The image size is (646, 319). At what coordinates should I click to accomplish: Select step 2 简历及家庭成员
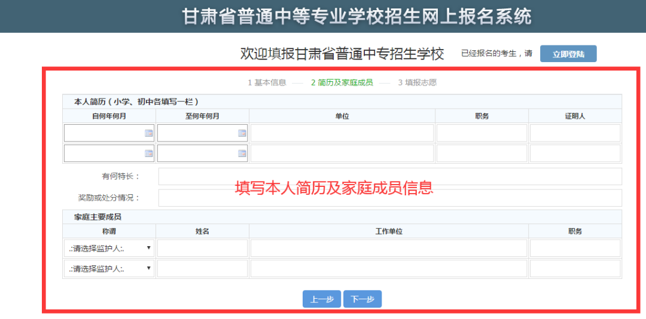[x=342, y=82]
